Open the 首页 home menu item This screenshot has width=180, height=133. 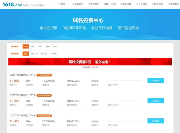(x=62, y=4)
